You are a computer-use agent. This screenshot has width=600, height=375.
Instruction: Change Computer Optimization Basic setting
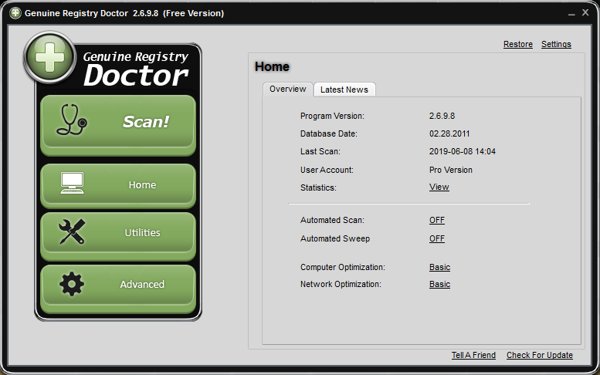(x=439, y=267)
